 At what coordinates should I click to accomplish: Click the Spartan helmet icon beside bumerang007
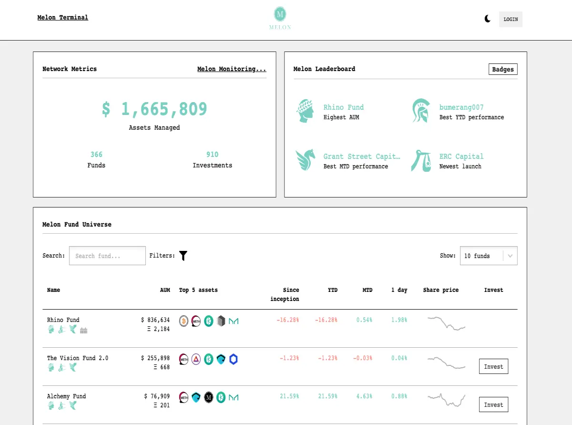[421, 111]
